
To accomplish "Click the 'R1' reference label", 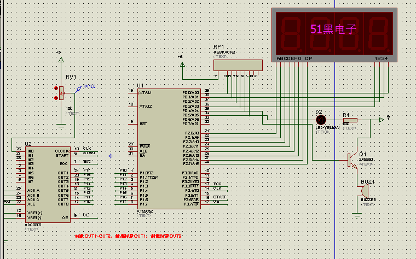I will click(x=346, y=115).
